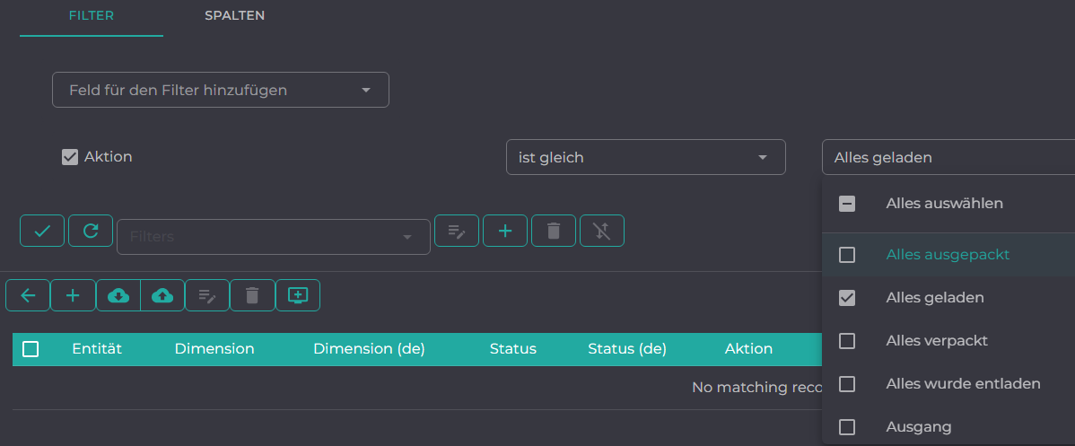Click the disabled sort-arrows icon button
Screen dimensions: 1075x446
(x=602, y=231)
